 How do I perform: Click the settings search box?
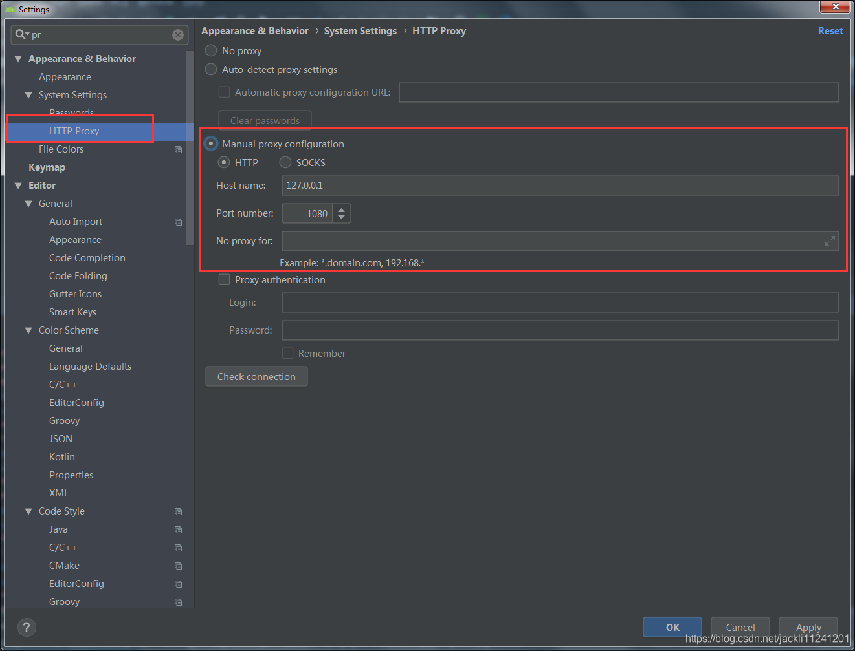tap(100, 35)
